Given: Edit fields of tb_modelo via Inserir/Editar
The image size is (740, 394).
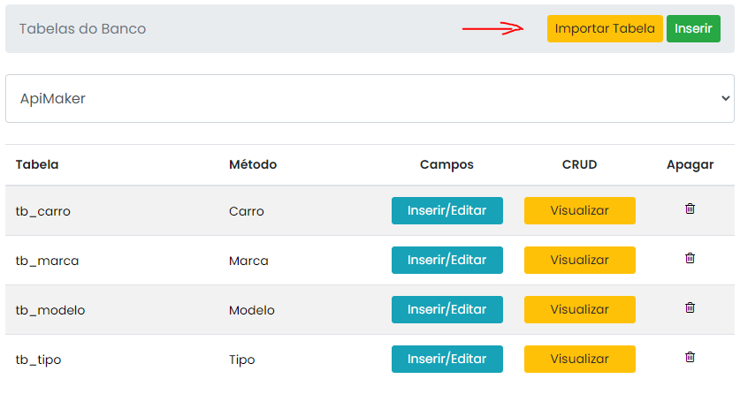Looking at the screenshot, I should [446, 310].
